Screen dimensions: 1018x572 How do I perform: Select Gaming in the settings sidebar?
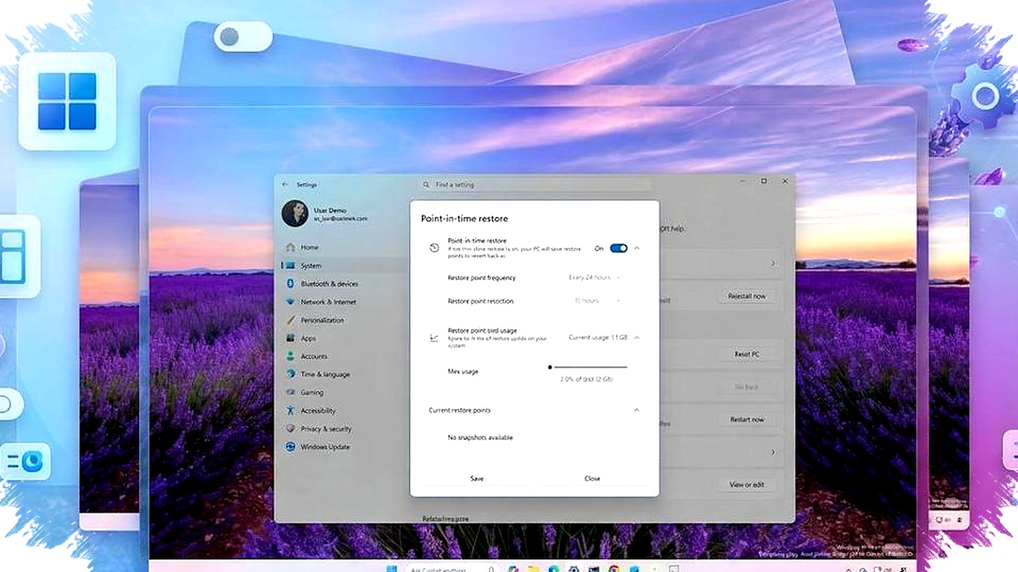(x=312, y=392)
